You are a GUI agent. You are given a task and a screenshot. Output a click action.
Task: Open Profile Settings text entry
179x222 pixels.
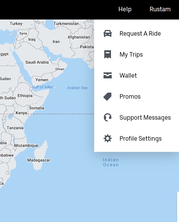(141, 139)
